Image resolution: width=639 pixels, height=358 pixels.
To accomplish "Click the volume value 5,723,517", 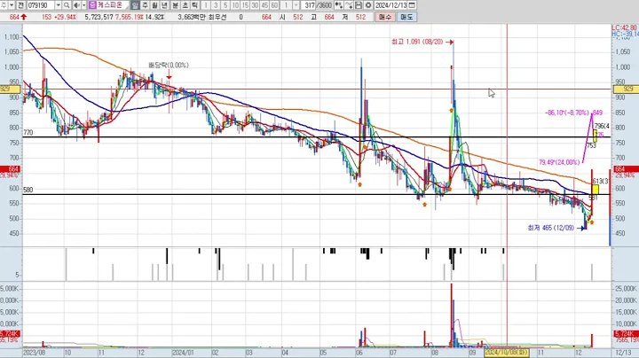I will (x=99, y=17).
